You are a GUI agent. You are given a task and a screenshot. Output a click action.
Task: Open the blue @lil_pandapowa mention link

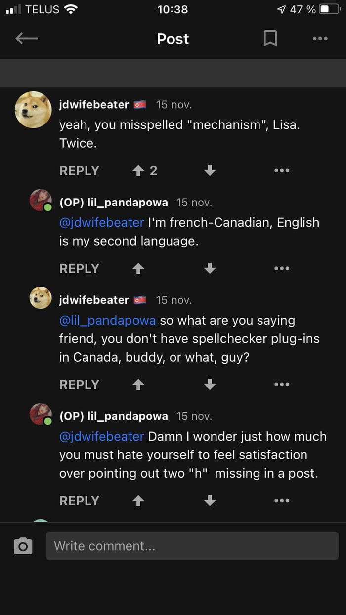pyautogui.click(x=107, y=320)
